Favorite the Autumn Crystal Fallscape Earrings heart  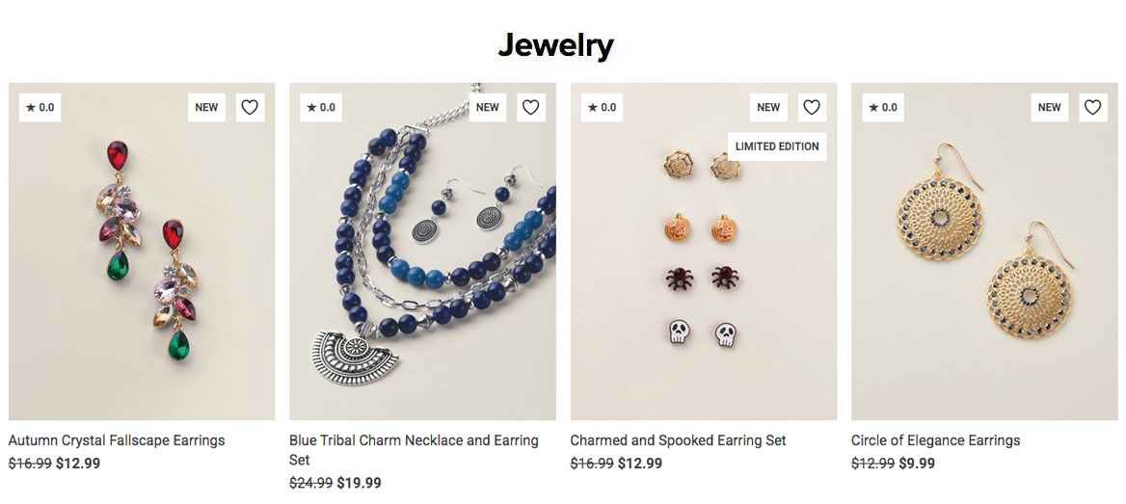250,108
